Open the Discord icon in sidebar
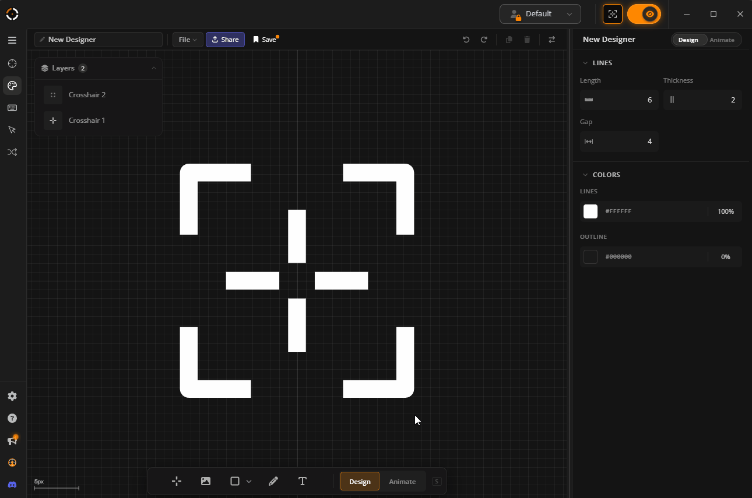 (12, 485)
